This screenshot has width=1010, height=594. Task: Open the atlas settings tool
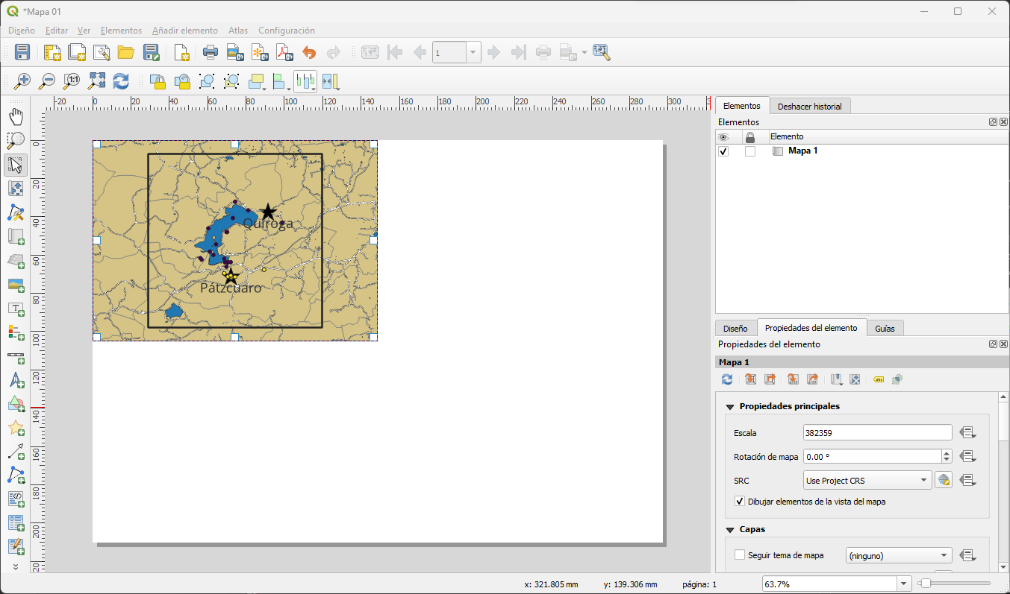(602, 52)
